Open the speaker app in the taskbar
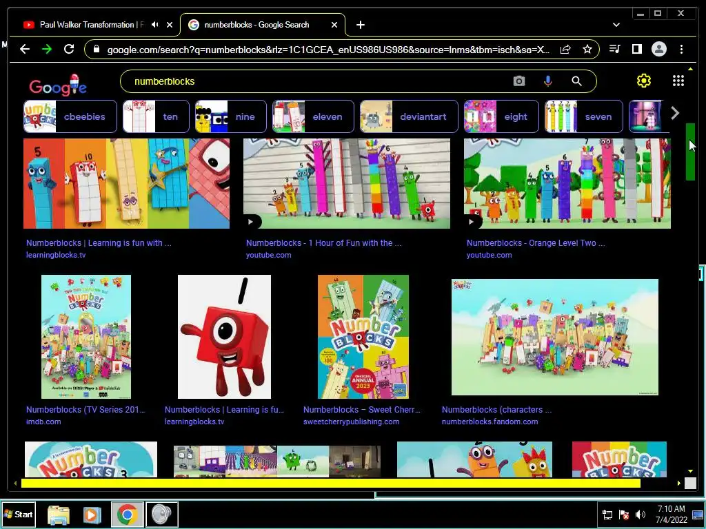This screenshot has width=706, height=529. 161,515
